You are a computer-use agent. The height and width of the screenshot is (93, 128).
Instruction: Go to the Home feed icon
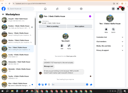[x=45, y=9]
